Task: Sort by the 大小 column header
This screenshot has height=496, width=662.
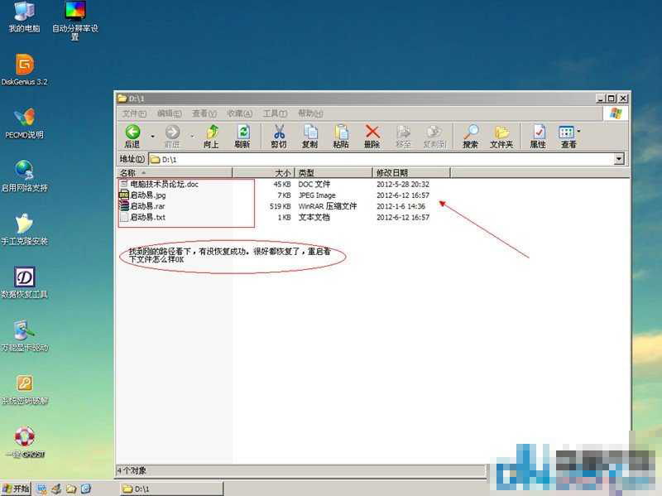Action: pyautogui.click(x=263, y=173)
